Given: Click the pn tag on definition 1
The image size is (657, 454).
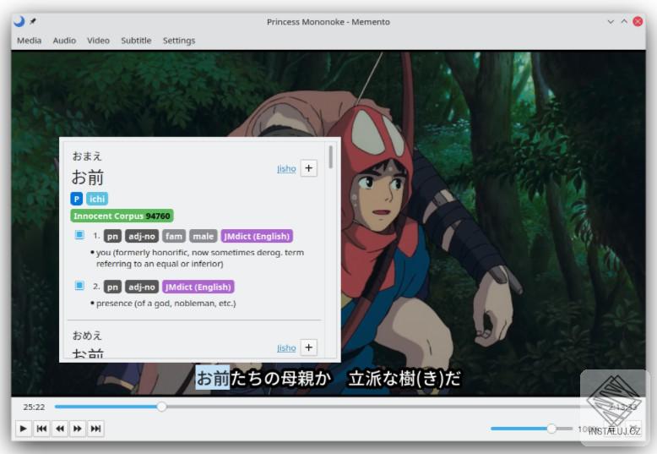Looking at the screenshot, I should 112,236.
